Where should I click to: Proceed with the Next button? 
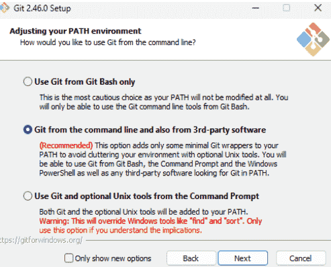(x=242, y=258)
